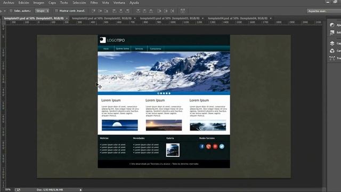This screenshot has width=341, height=192.
Task: Click the distribute bottom edges icon
Action: pyautogui.click(x=151, y=11)
